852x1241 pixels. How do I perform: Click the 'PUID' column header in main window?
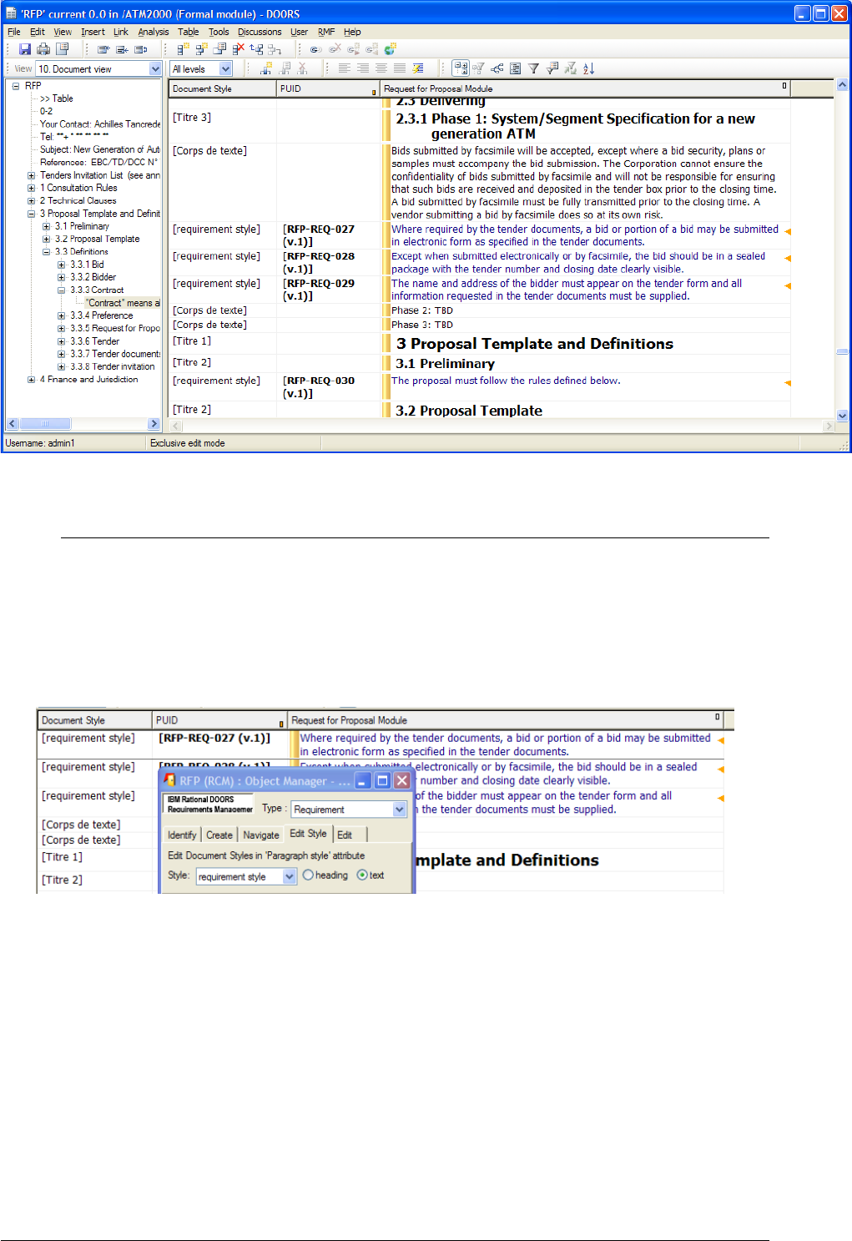(328, 88)
